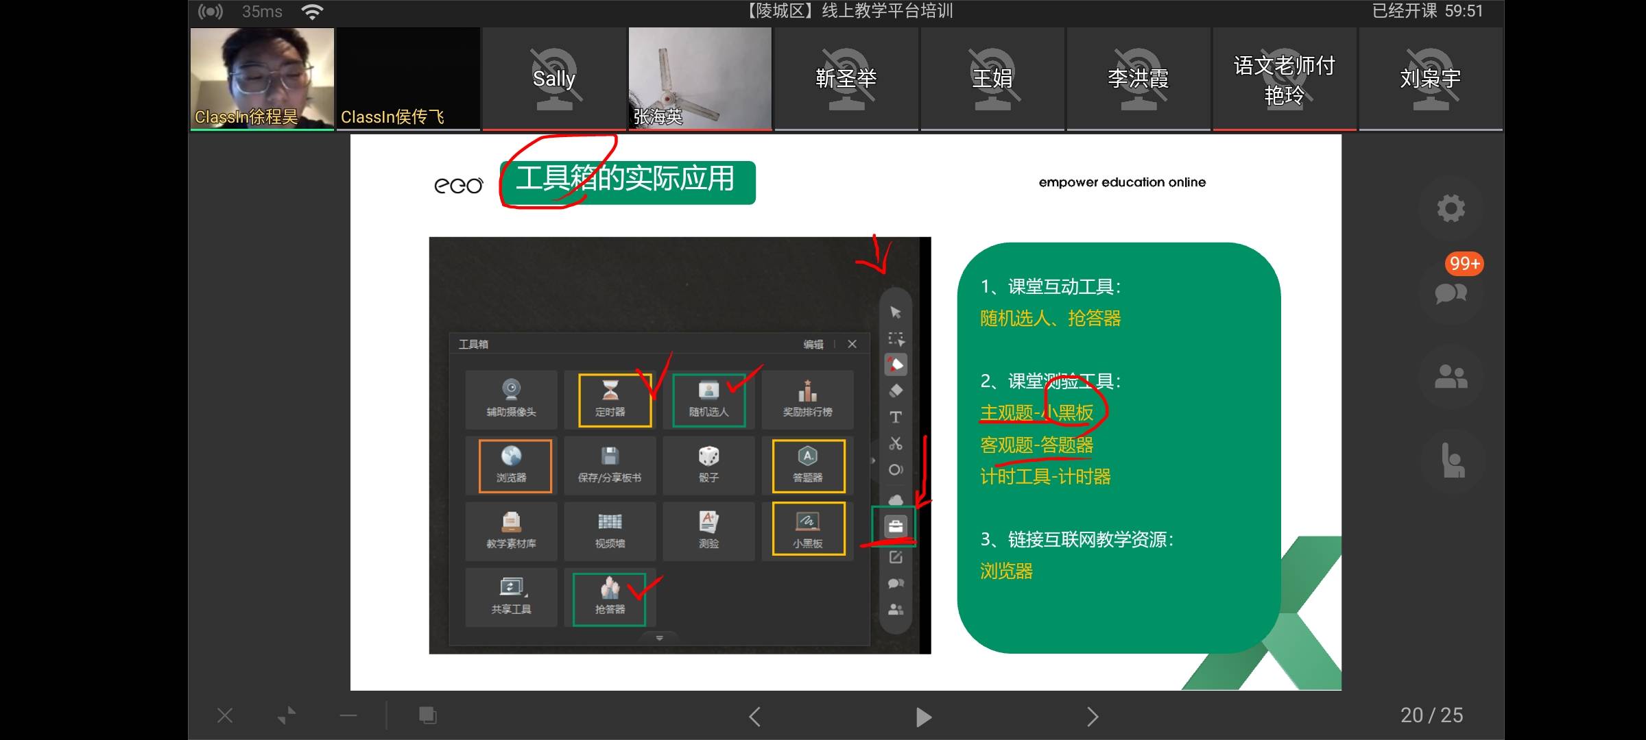Image resolution: width=1646 pixels, height=740 pixels.
Task: Click 编辑 in the toolbox title bar
Action: pos(812,344)
